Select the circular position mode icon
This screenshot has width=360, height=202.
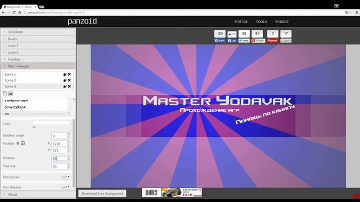click(18, 144)
